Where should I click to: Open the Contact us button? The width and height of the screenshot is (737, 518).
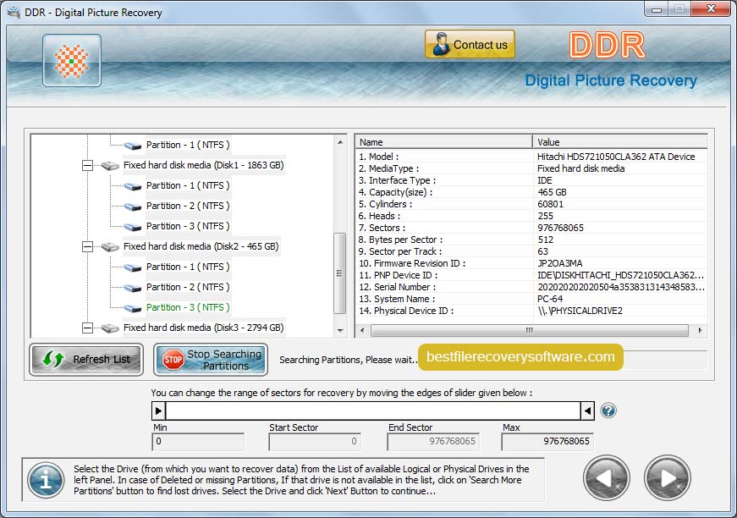pos(470,44)
